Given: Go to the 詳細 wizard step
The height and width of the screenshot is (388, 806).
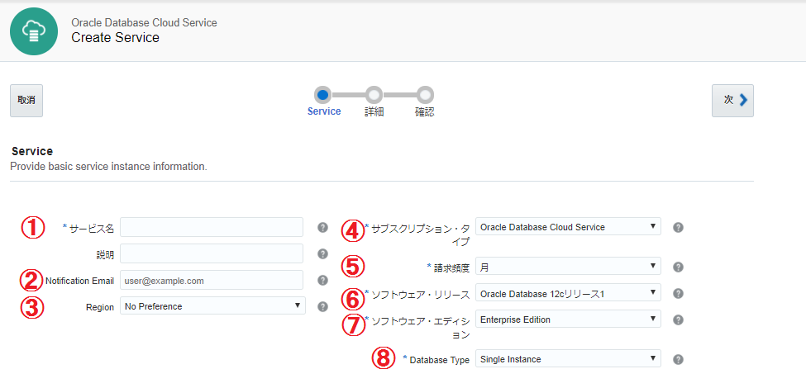Looking at the screenshot, I should [x=374, y=95].
